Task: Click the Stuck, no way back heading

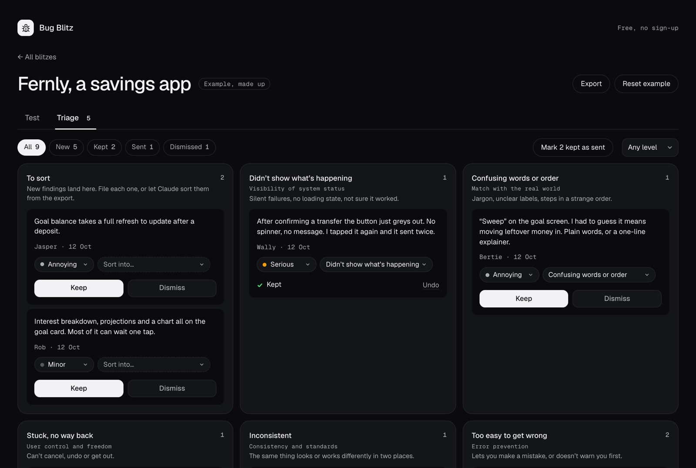Action: [x=60, y=436]
